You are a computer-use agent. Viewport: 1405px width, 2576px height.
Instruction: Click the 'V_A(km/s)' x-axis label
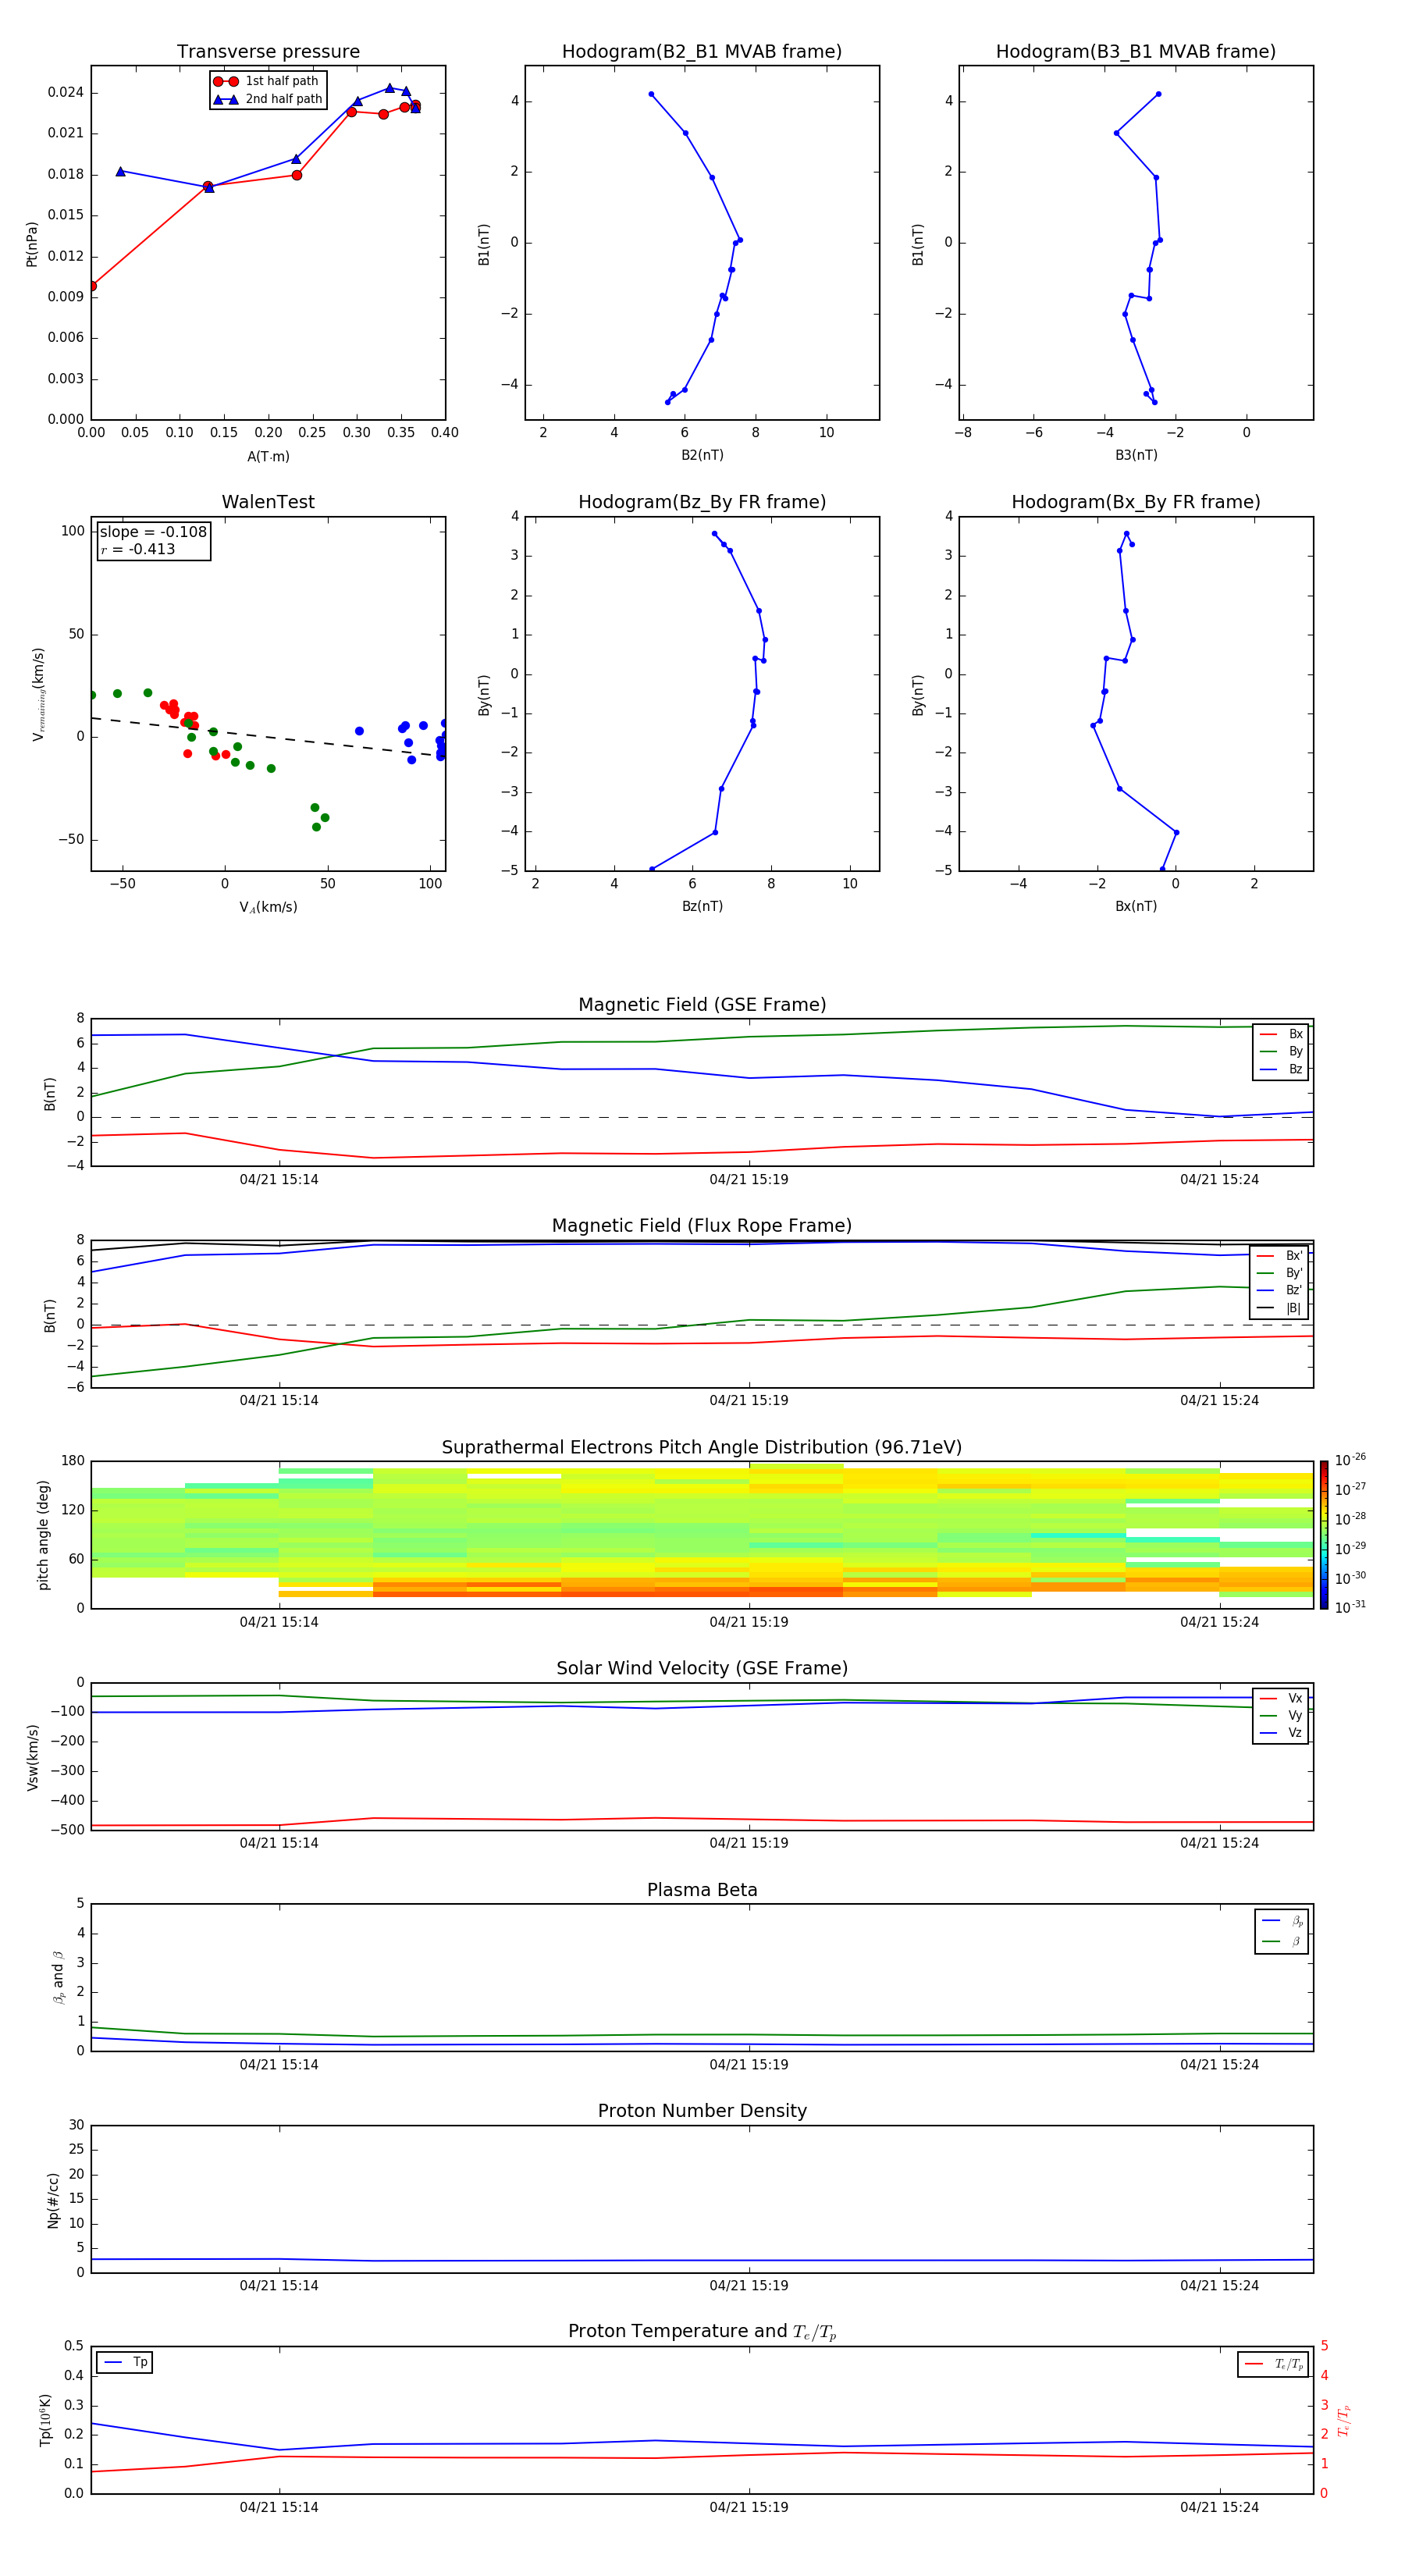pyautogui.click(x=268, y=907)
